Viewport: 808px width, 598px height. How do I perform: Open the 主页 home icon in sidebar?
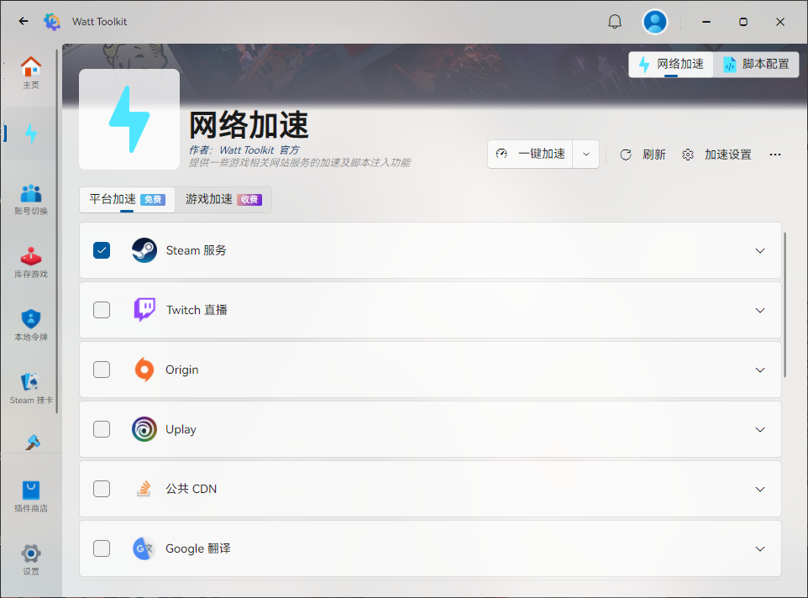pos(30,67)
